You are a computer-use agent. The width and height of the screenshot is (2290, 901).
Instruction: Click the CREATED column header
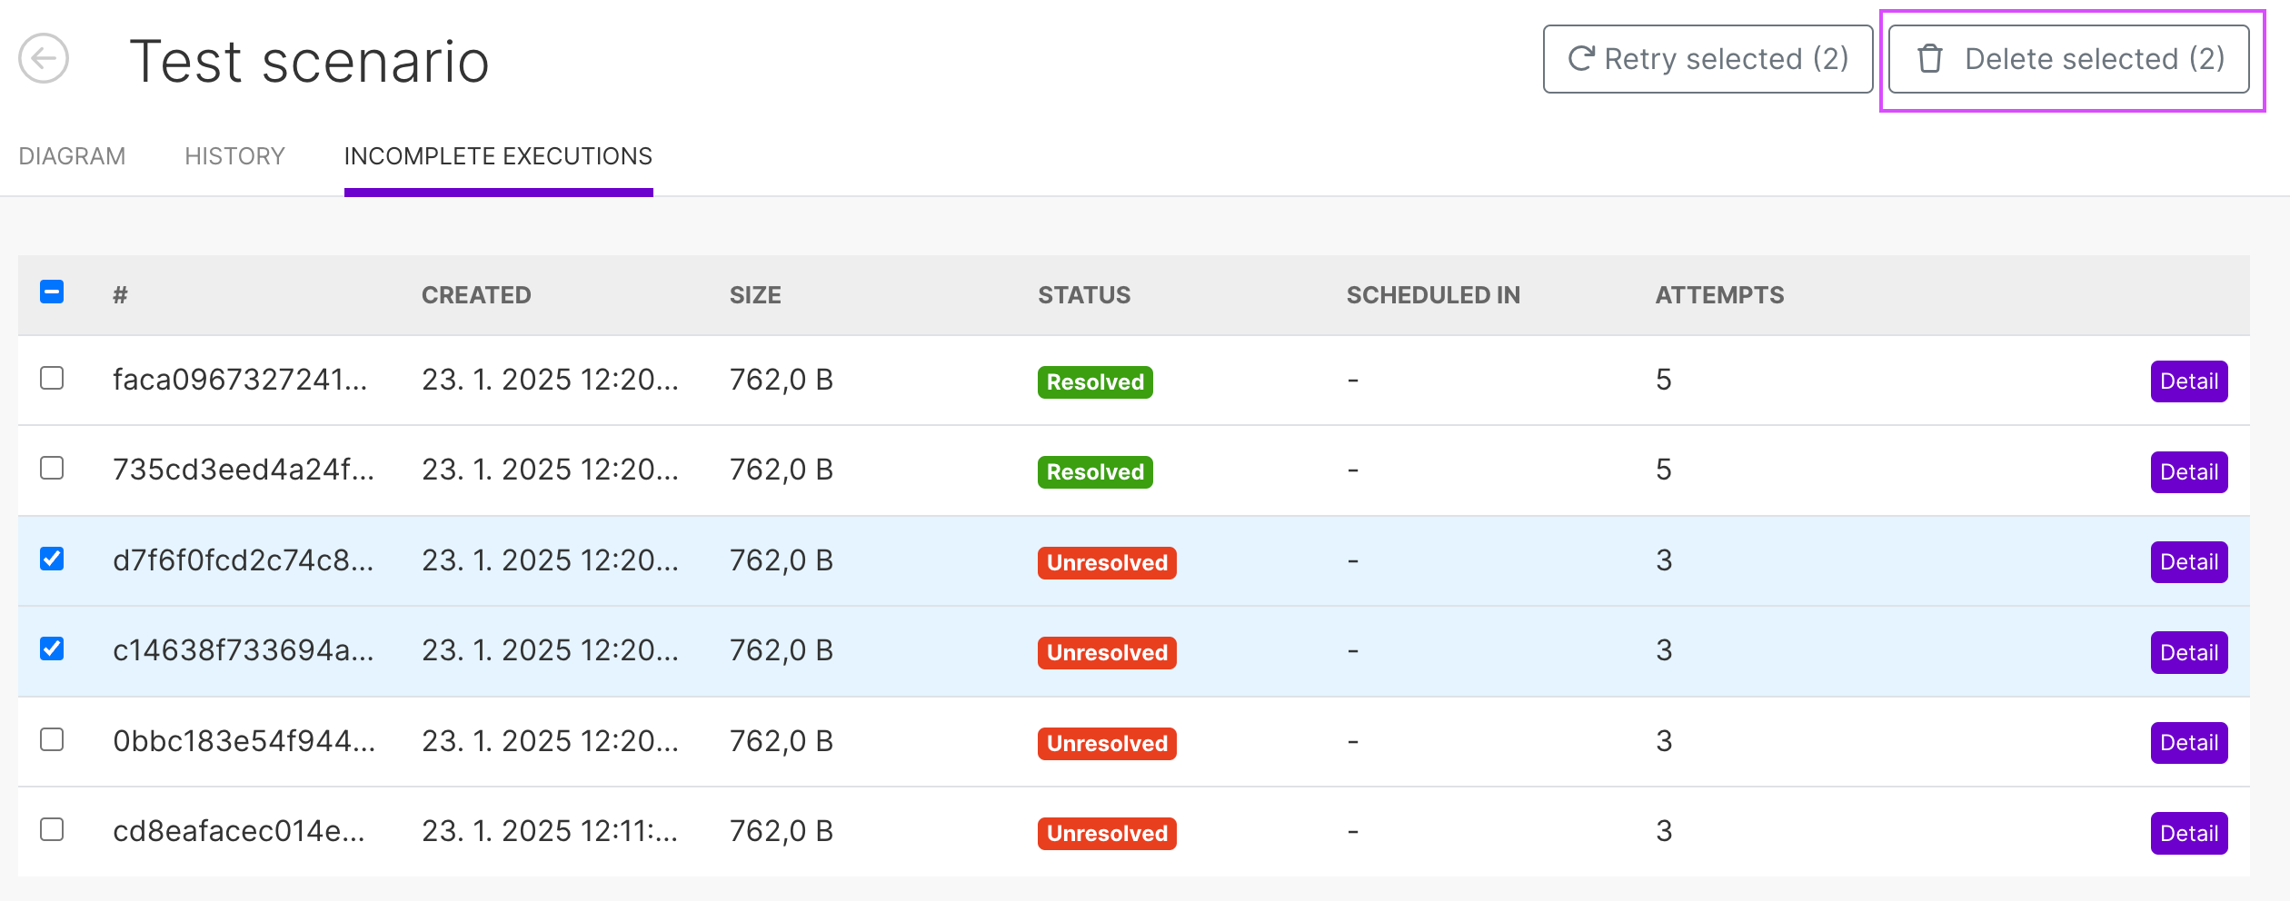pyautogui.click(x=476, y=295)
